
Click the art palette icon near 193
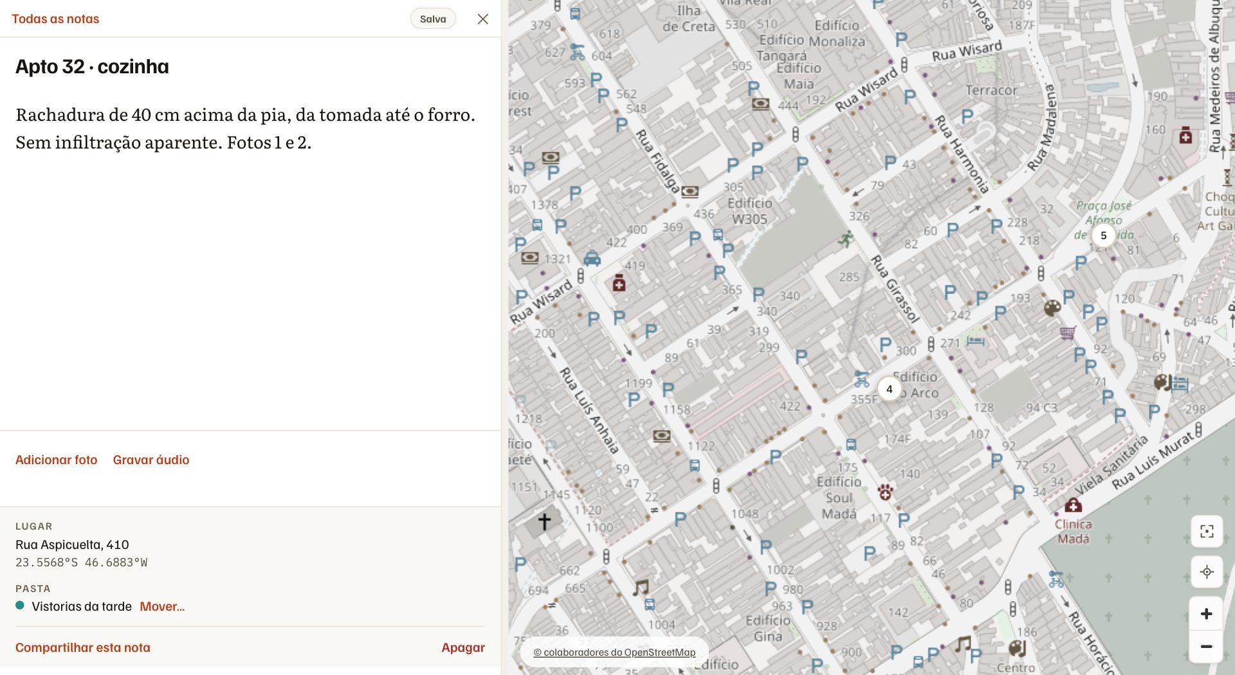(x=1052, y=309)
